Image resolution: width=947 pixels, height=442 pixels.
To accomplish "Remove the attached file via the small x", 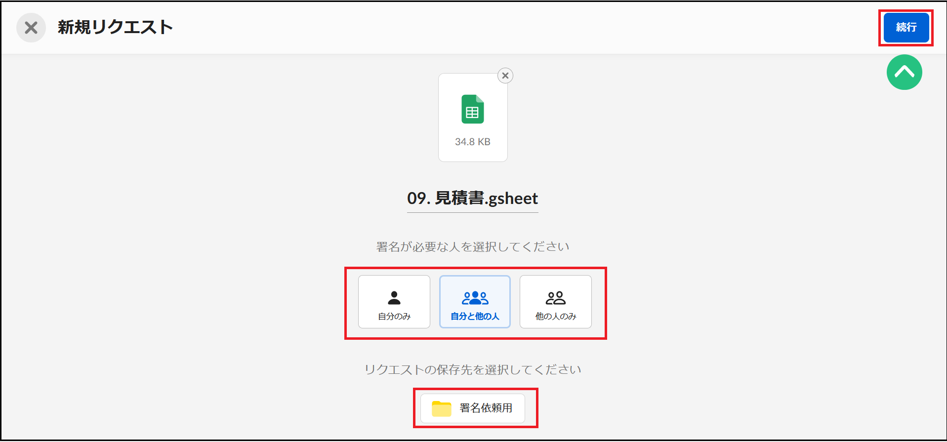I will [x=505, y=76].
